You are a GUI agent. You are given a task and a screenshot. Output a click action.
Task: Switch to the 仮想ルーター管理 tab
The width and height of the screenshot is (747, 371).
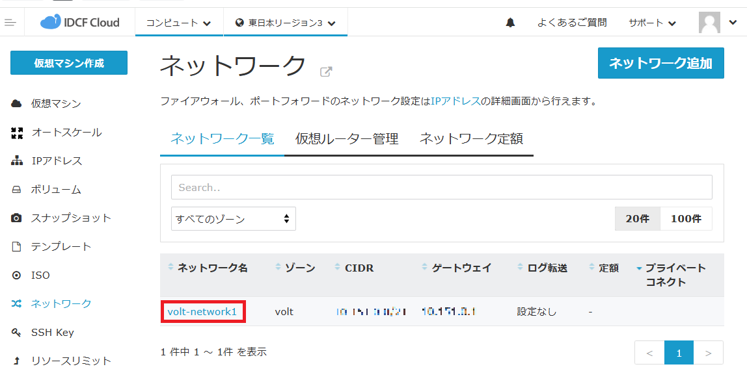346,138
